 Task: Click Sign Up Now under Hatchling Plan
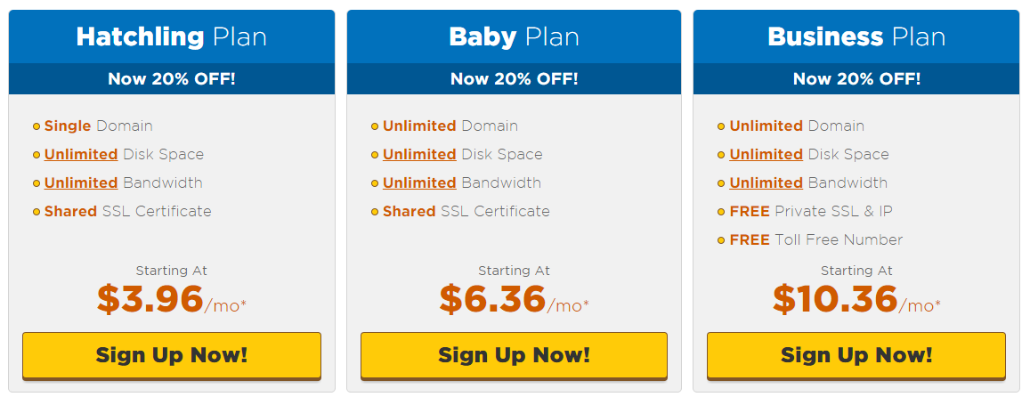(172, 355)
